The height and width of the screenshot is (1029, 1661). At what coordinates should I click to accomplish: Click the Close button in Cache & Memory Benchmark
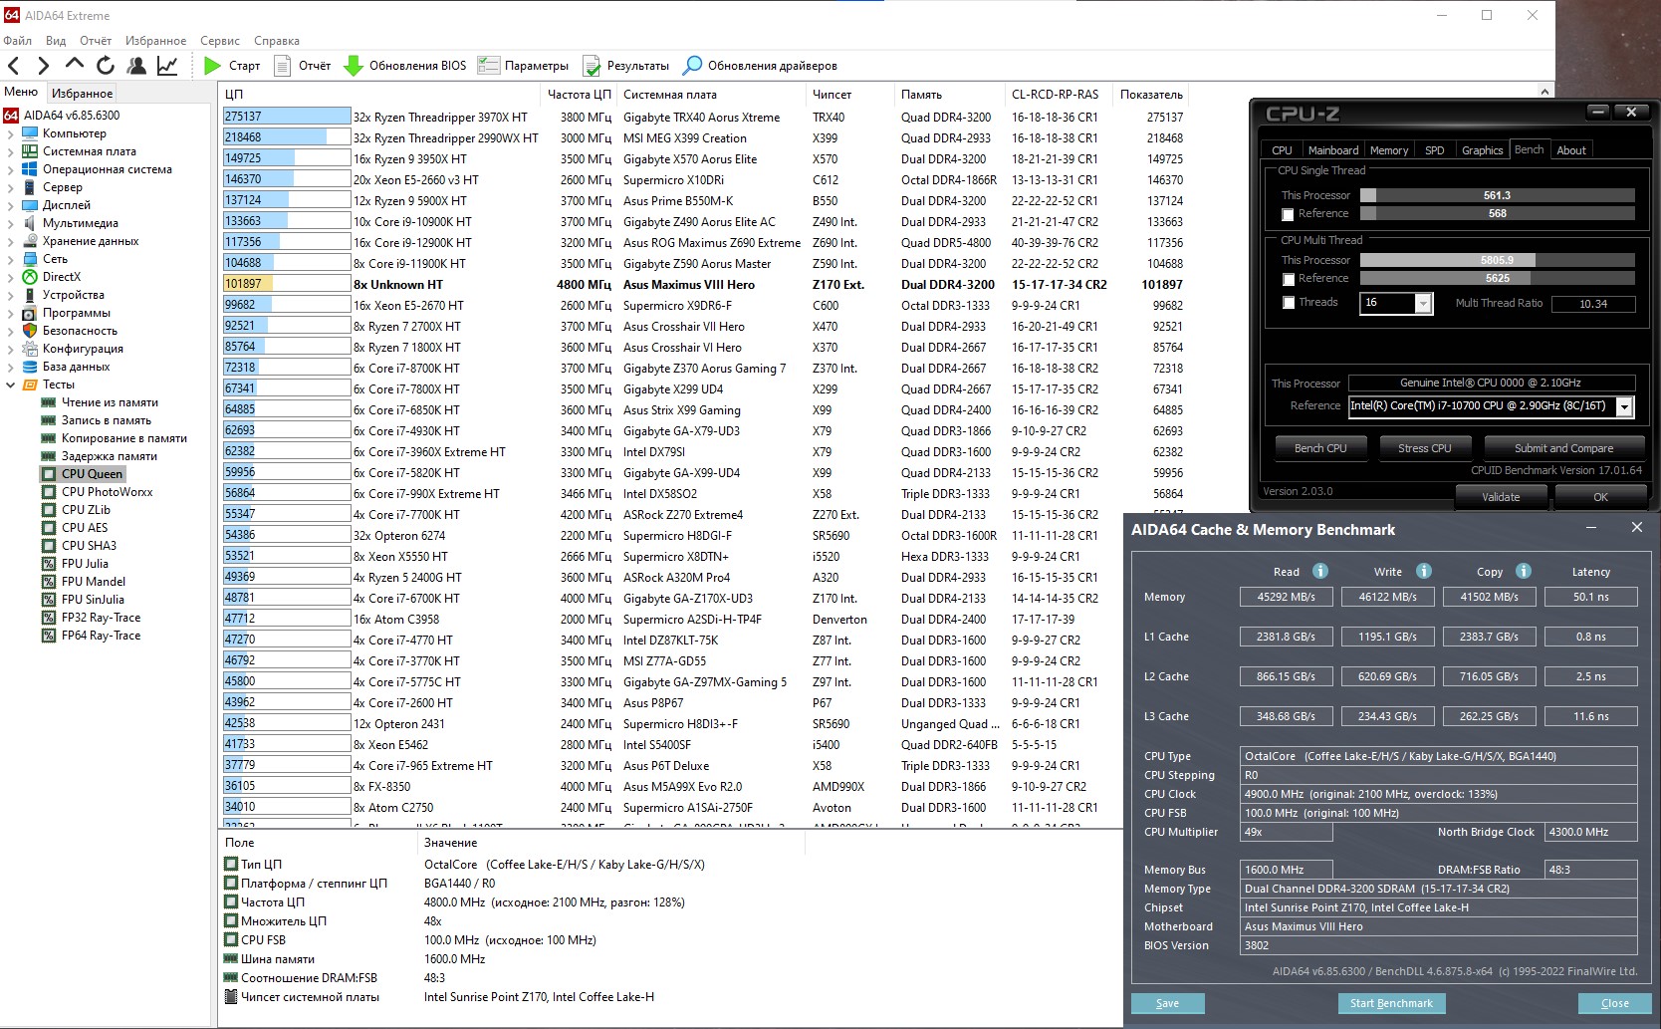pyautogui.click(x=1614, y=1004)
